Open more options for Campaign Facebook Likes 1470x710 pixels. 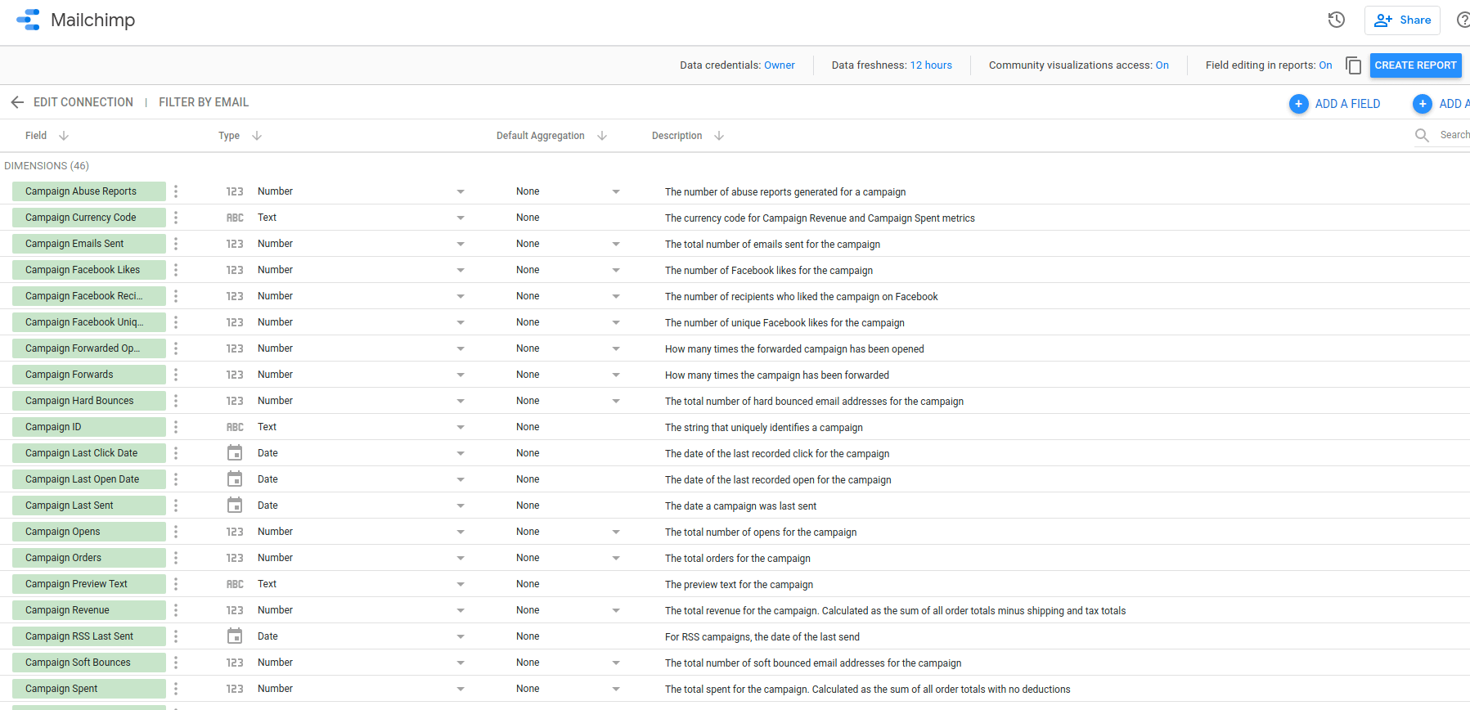[x=176, y=270]
